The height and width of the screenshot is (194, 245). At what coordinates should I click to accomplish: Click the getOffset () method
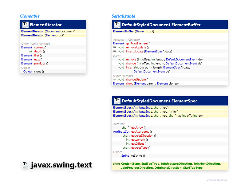click(x=139, y=144)
